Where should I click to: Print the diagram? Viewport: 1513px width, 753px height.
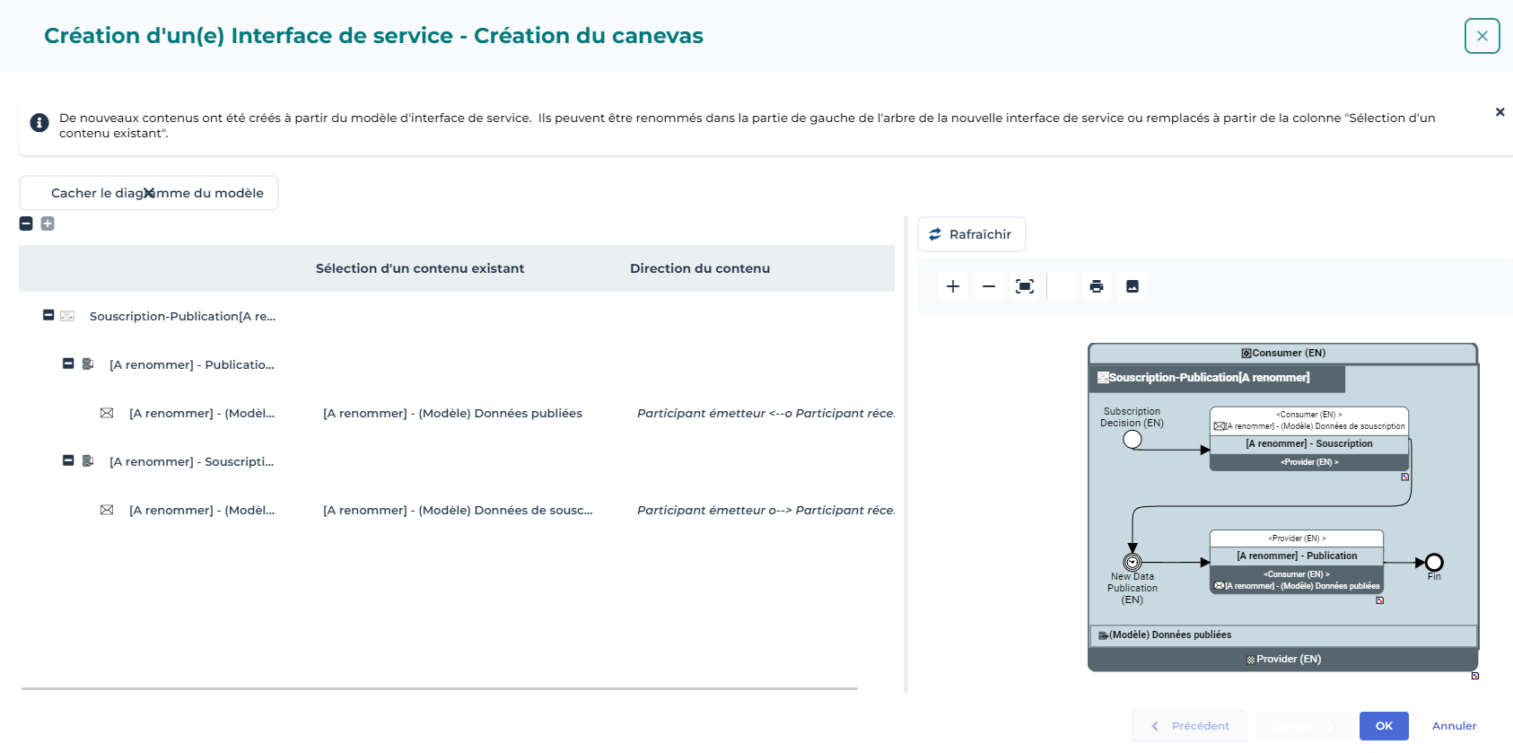(1097, 286)
